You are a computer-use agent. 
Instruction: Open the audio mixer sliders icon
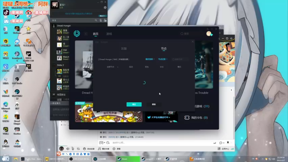pyautogui.click(x=78, y=149)
